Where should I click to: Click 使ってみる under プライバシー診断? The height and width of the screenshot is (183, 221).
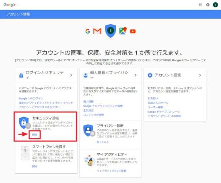click(103, 142)
